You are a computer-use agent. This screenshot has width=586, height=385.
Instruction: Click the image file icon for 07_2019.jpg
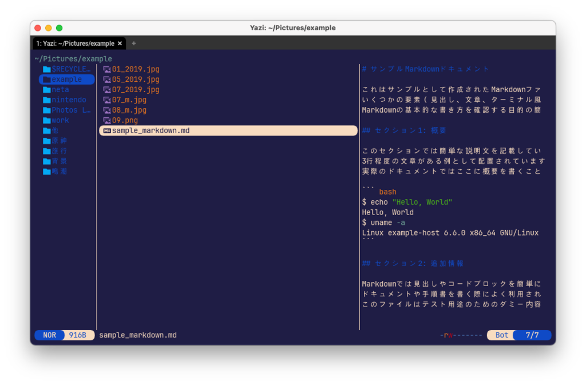tap(107, 90)
